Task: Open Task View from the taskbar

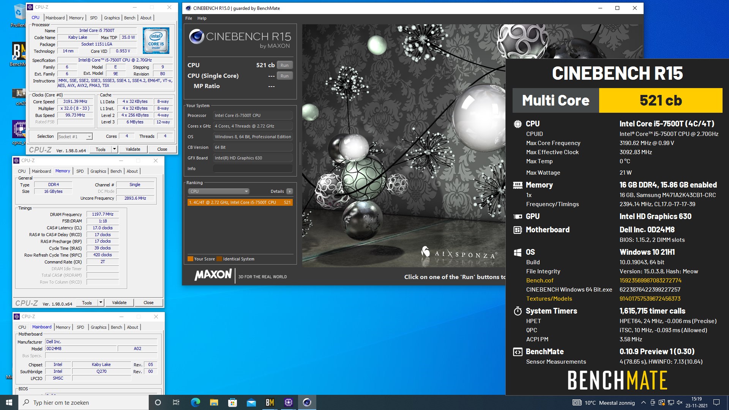Action: pyautogui.click(x=176, y=402)
